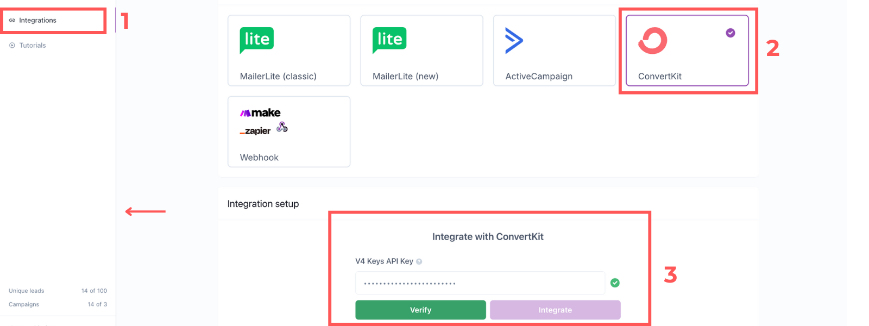
Task: Click the 'ConvertKit' card label text
Action: pyautogui.click(x=659, y=77)
